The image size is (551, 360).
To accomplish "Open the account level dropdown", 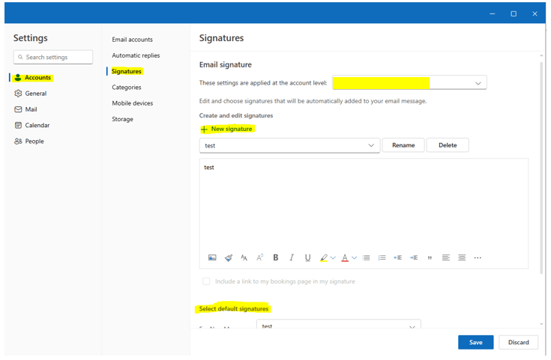I will coord(409,83).
